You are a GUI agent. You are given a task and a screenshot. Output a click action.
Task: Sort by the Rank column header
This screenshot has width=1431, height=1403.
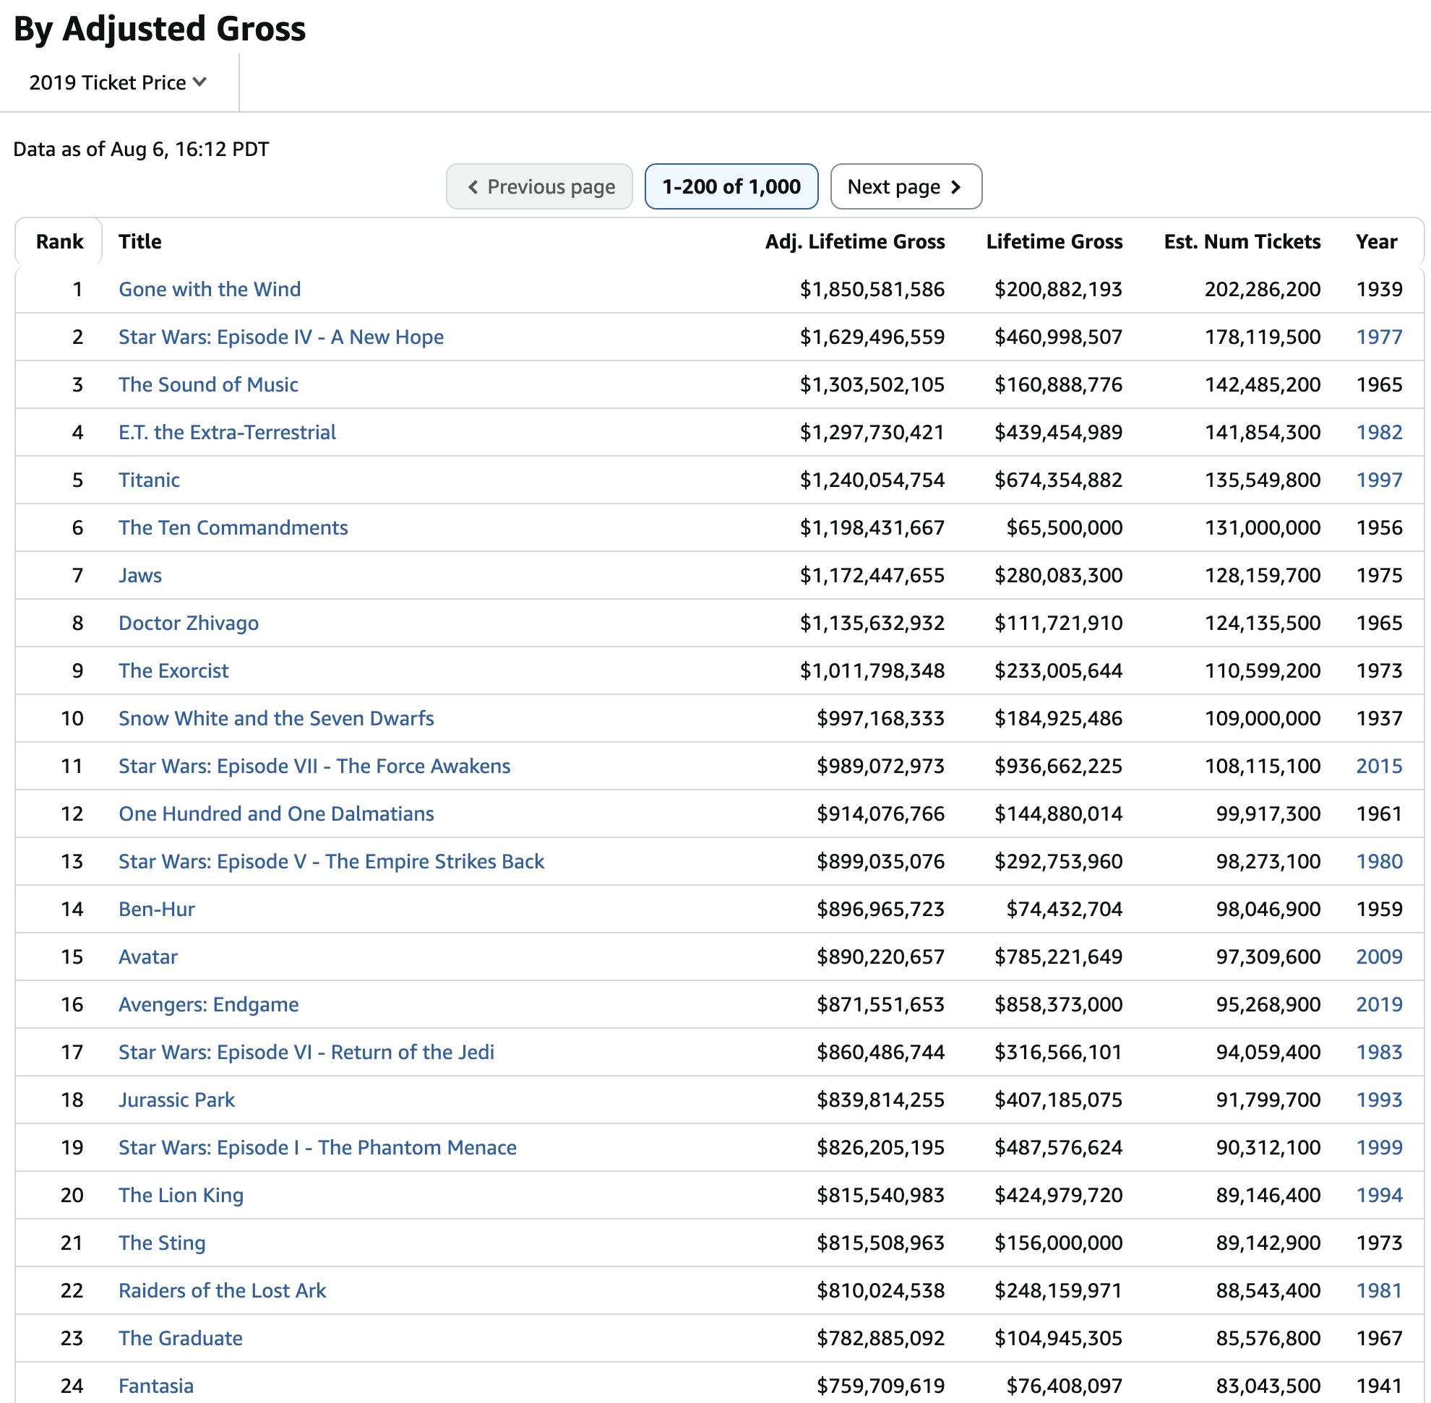click(x=60, y=242)
